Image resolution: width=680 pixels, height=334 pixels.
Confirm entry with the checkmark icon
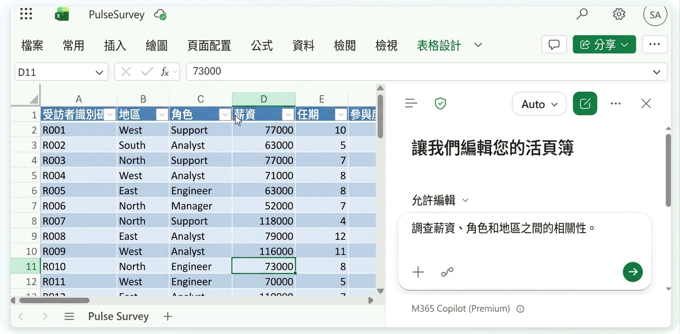click(x=147, y=72)
